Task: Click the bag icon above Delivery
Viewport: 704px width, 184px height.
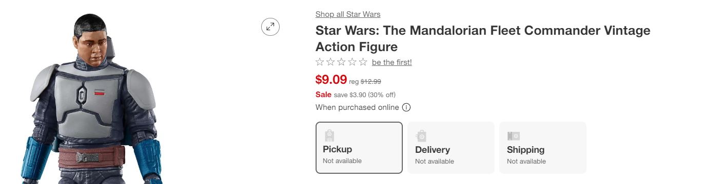Action: 421,136
